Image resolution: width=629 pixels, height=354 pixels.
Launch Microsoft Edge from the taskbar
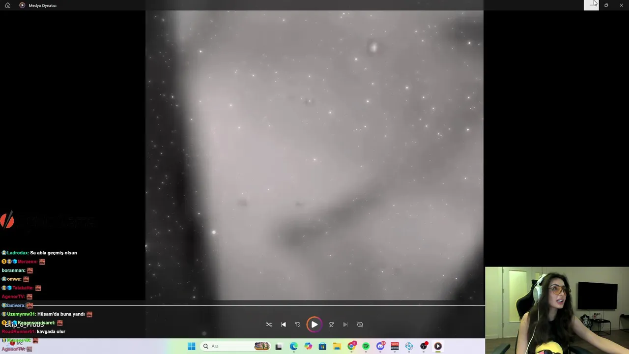tap(293, 346)
